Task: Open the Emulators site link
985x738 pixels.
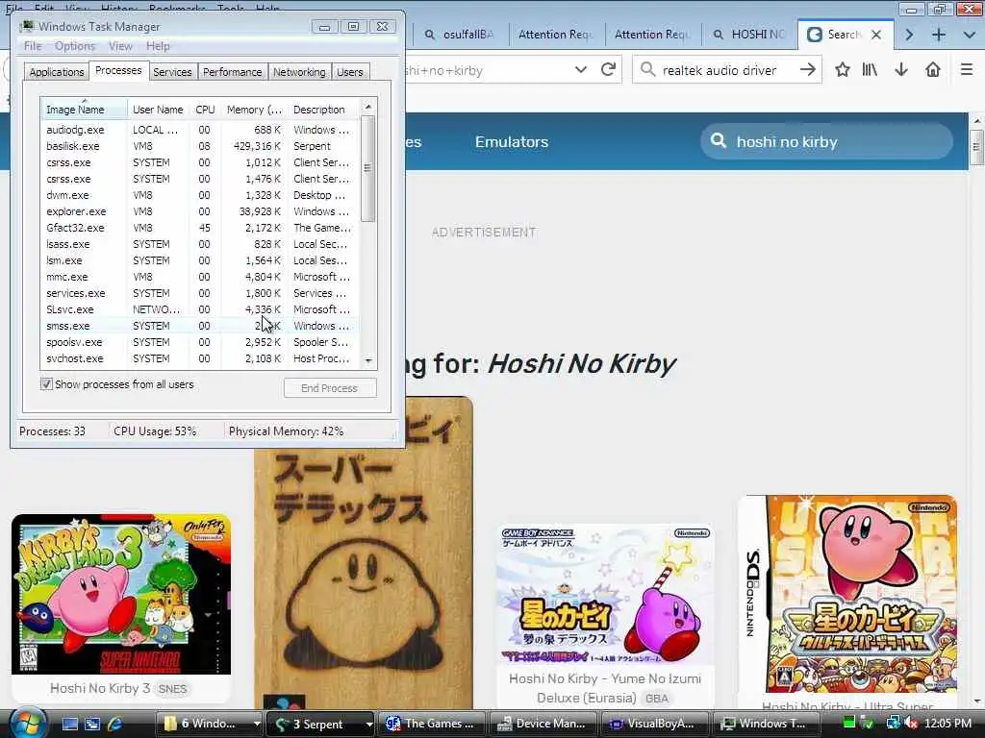Action: [512, 142]
